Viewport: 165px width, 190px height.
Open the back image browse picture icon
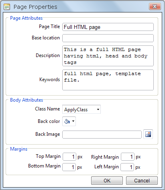click(148, 134)
